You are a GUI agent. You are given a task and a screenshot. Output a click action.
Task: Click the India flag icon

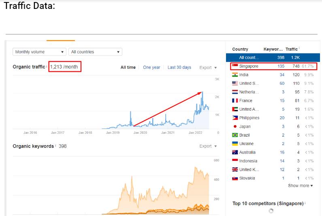pos(235,75)
